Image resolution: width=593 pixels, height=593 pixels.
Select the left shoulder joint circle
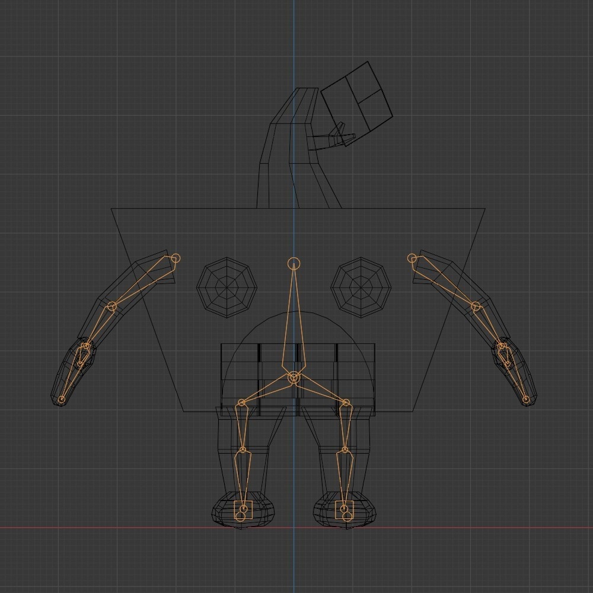tap(176, 259)
